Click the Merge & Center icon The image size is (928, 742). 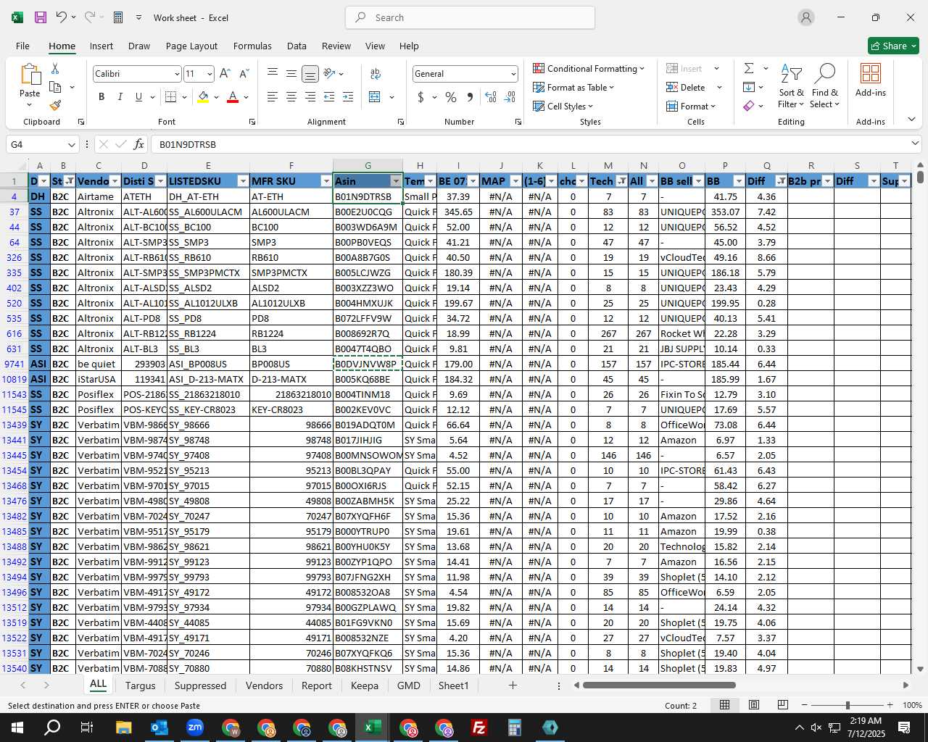pyautogui.click(x=375, y=97)
